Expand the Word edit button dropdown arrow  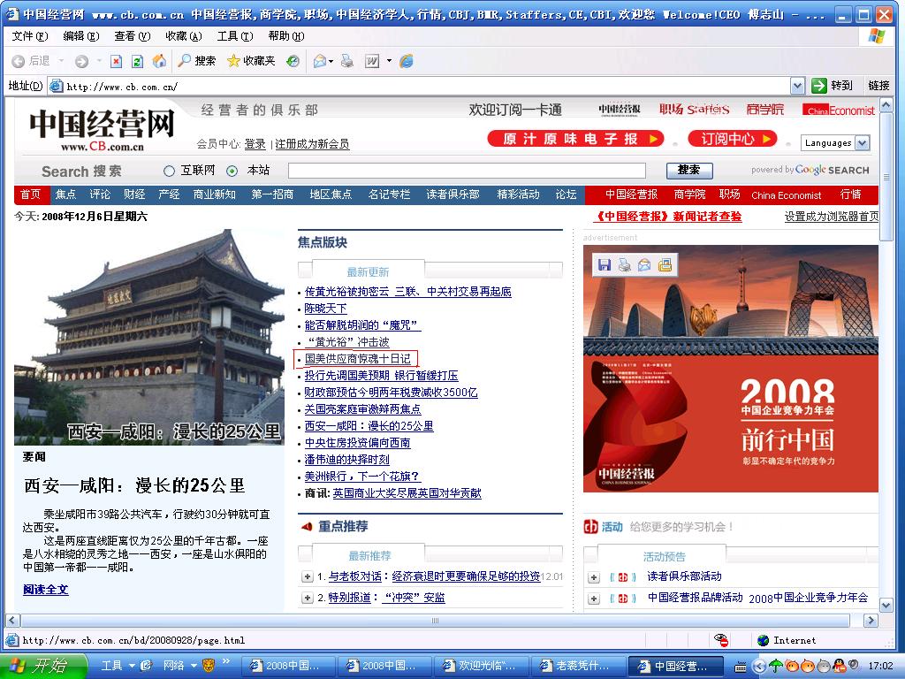389,61
